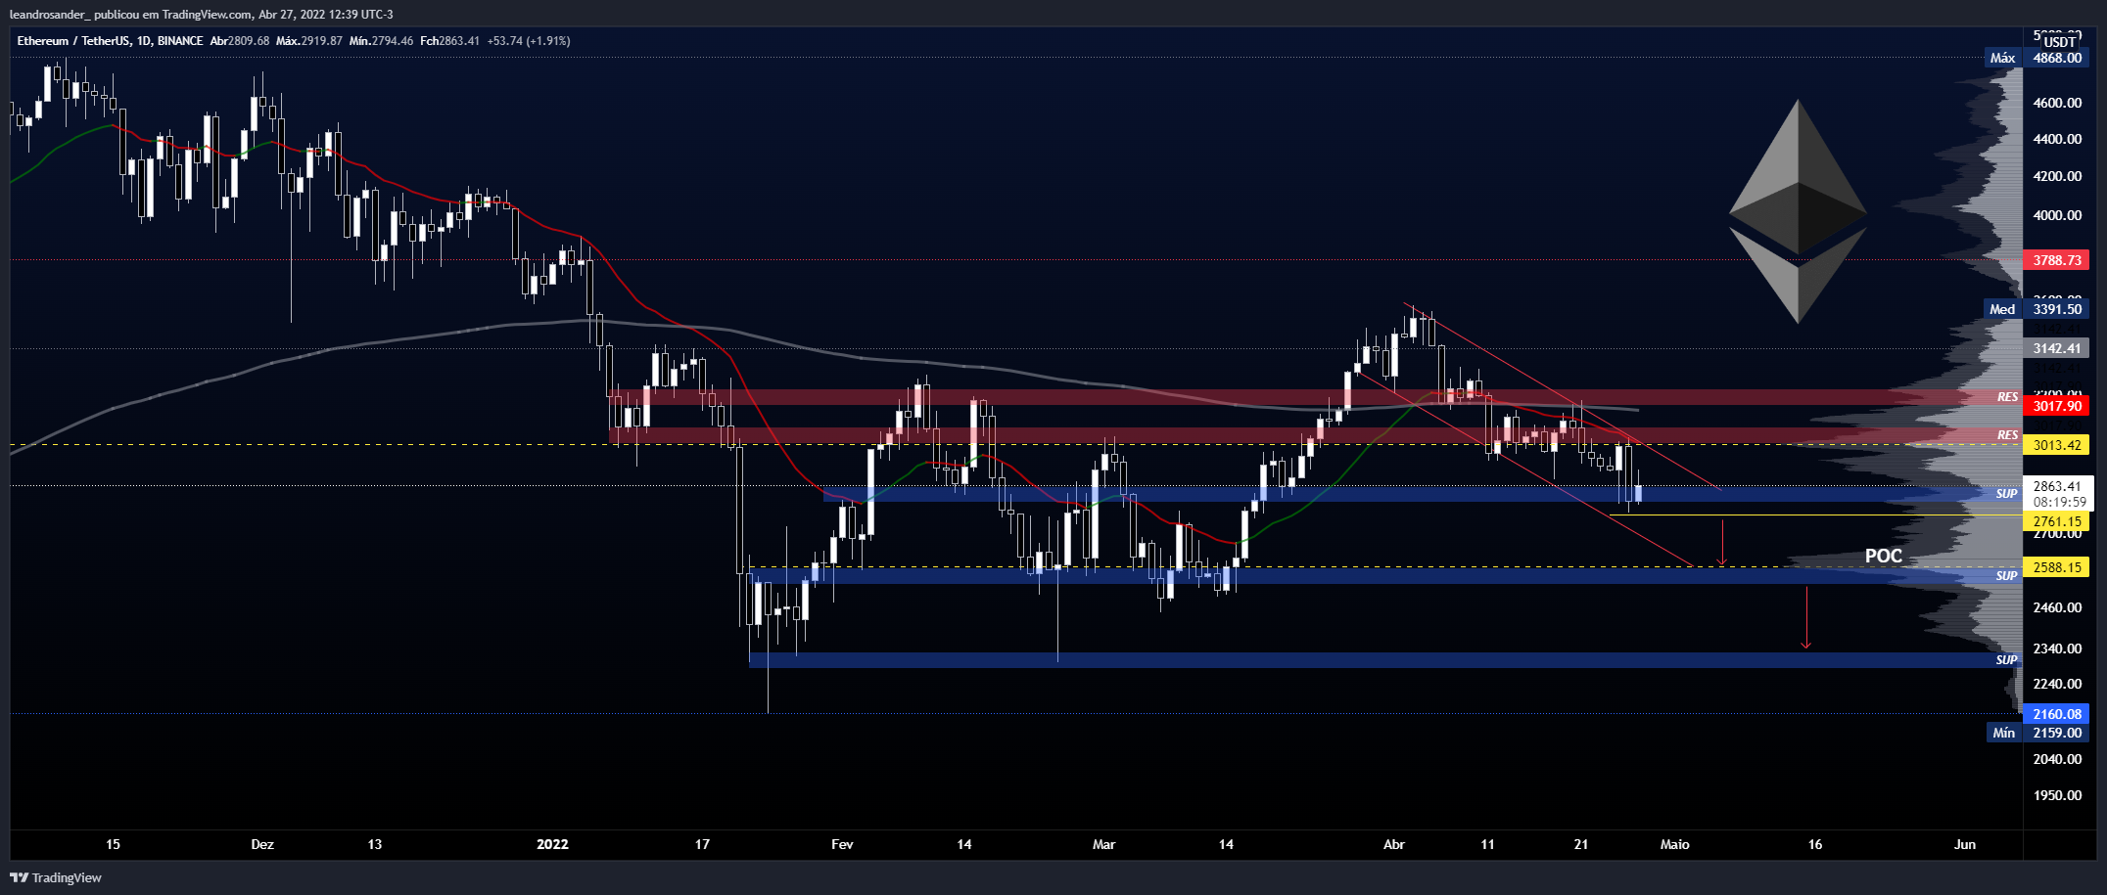Click the 17 date label on time axis

(x=702, y=844)
